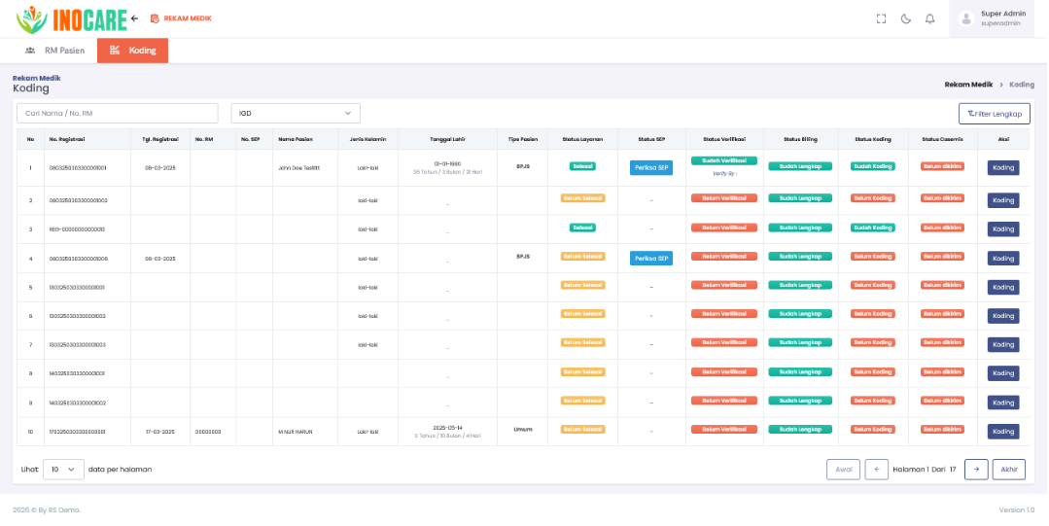Switch to RM Pasien tab

(54, 51)
